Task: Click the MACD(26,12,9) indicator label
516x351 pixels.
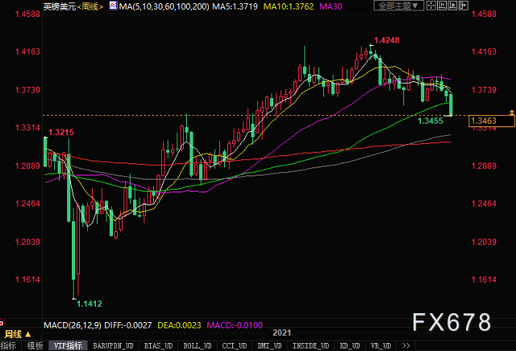Action: click(x=73, y=325)
